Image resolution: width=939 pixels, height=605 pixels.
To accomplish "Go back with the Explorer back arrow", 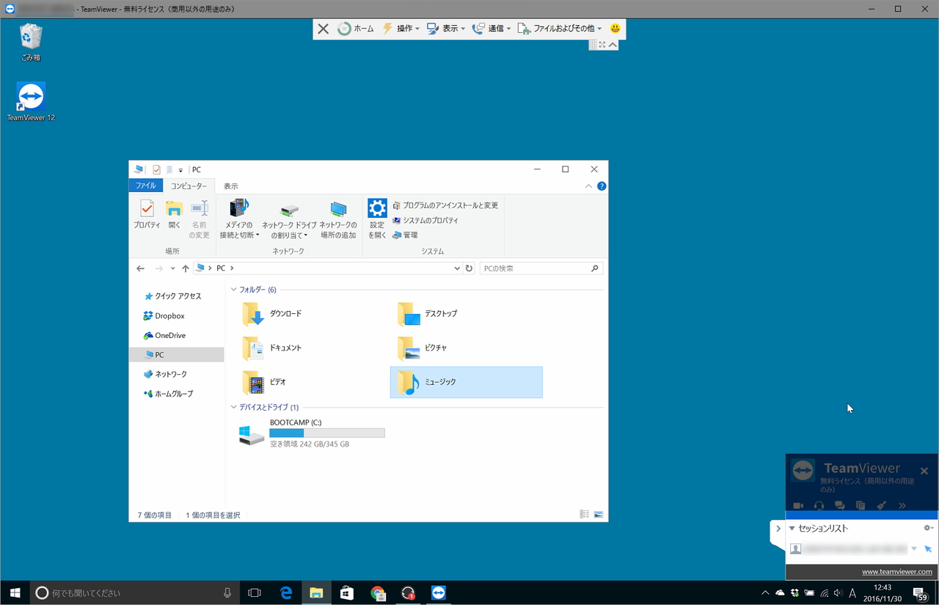I will (x=141, y=268).
